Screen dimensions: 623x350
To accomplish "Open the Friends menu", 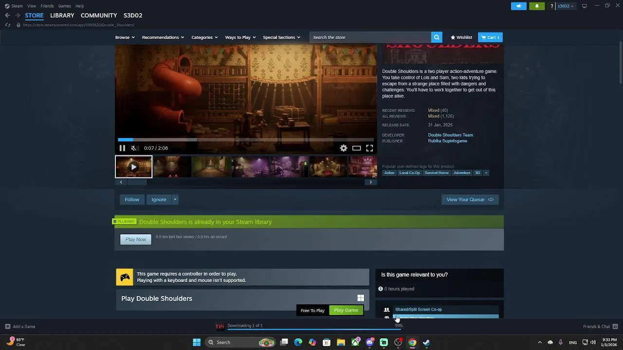I will pyautogui.click(x=47, y=6).
